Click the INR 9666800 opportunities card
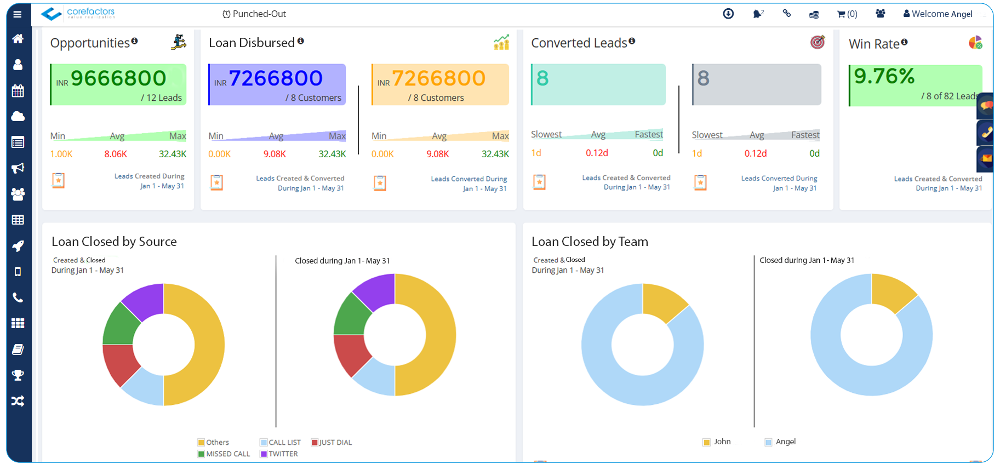Image resolution: width=1000 pixels, height=464 pixels. coord(118,84)
